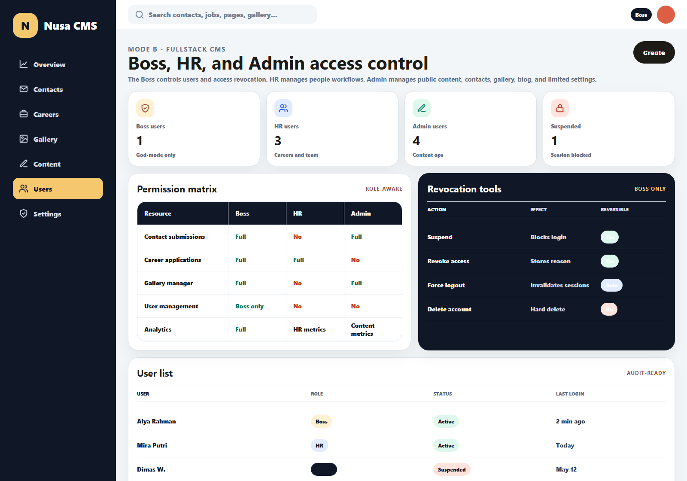687x481 pixels.
Task: Click the Suspended lock icon
Action: tap(560, 108)
